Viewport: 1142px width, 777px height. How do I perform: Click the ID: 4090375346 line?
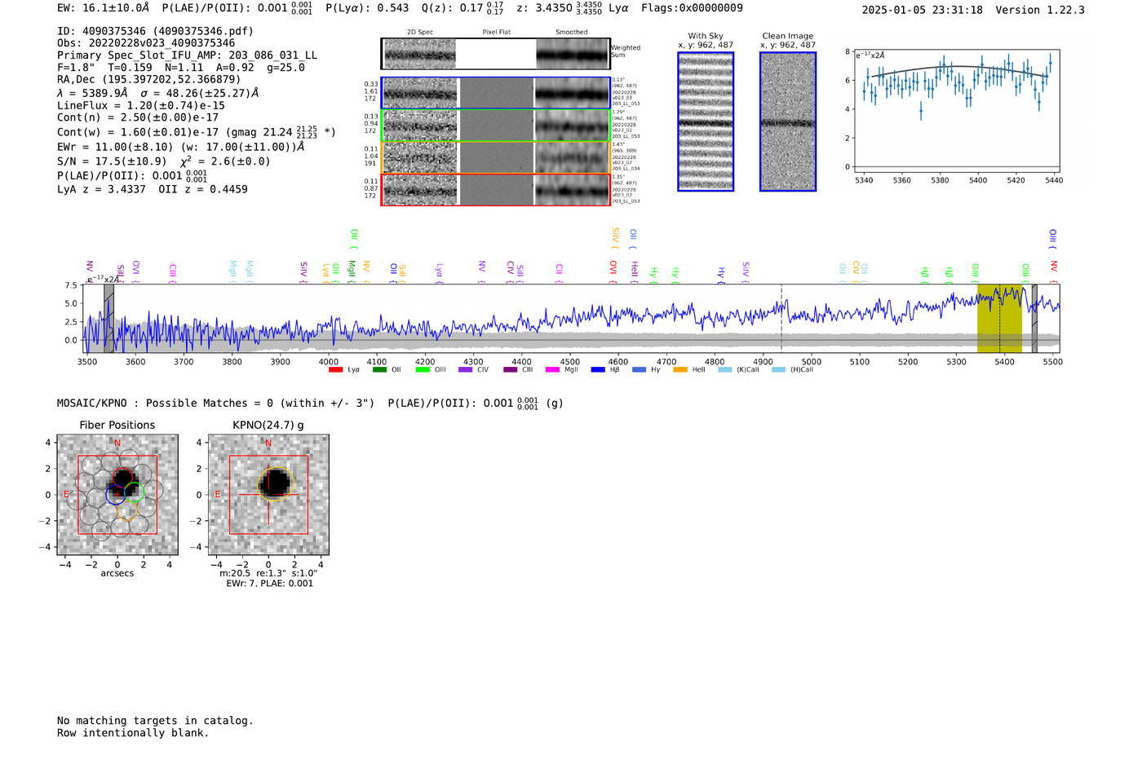point(155,31)
